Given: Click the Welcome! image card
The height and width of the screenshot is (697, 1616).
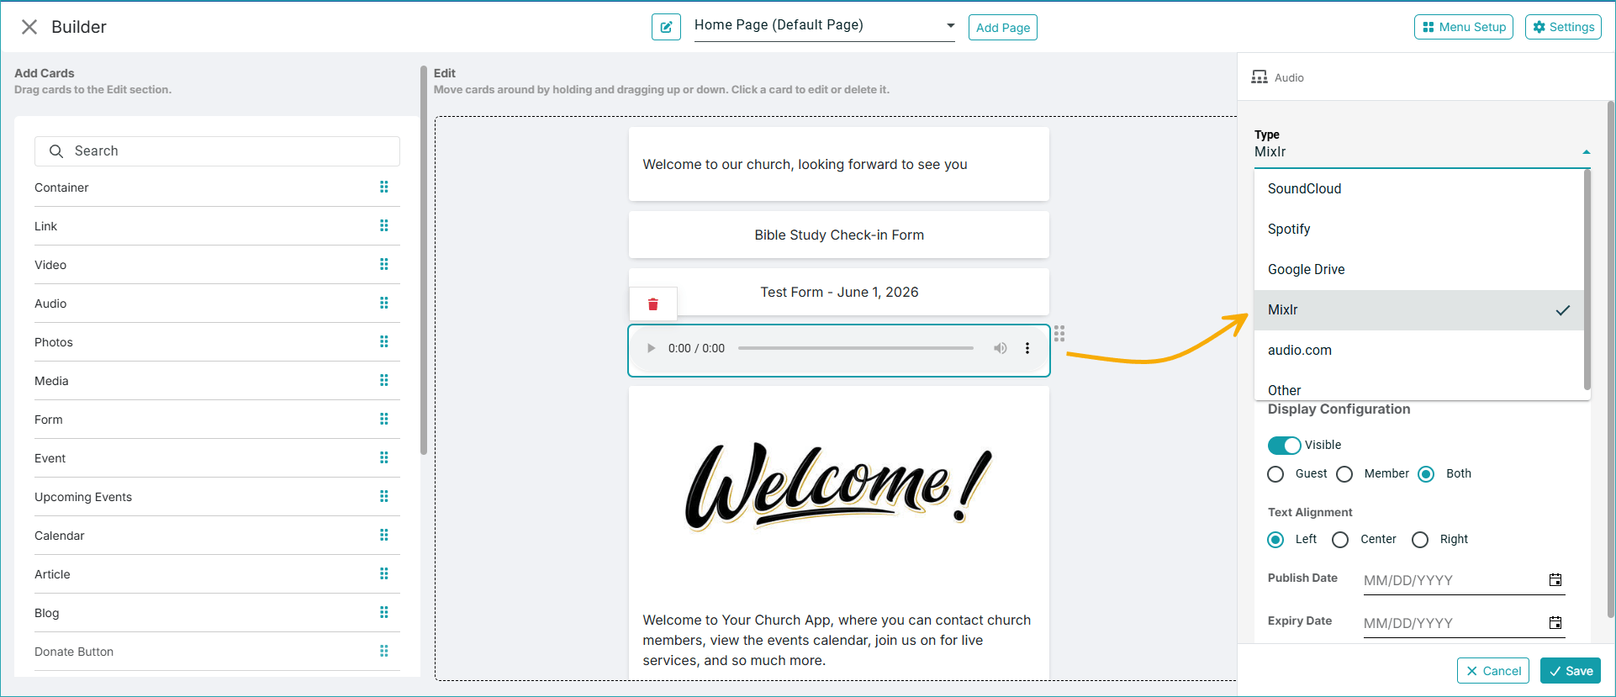Looking at the screenshot, I should 839,488.
